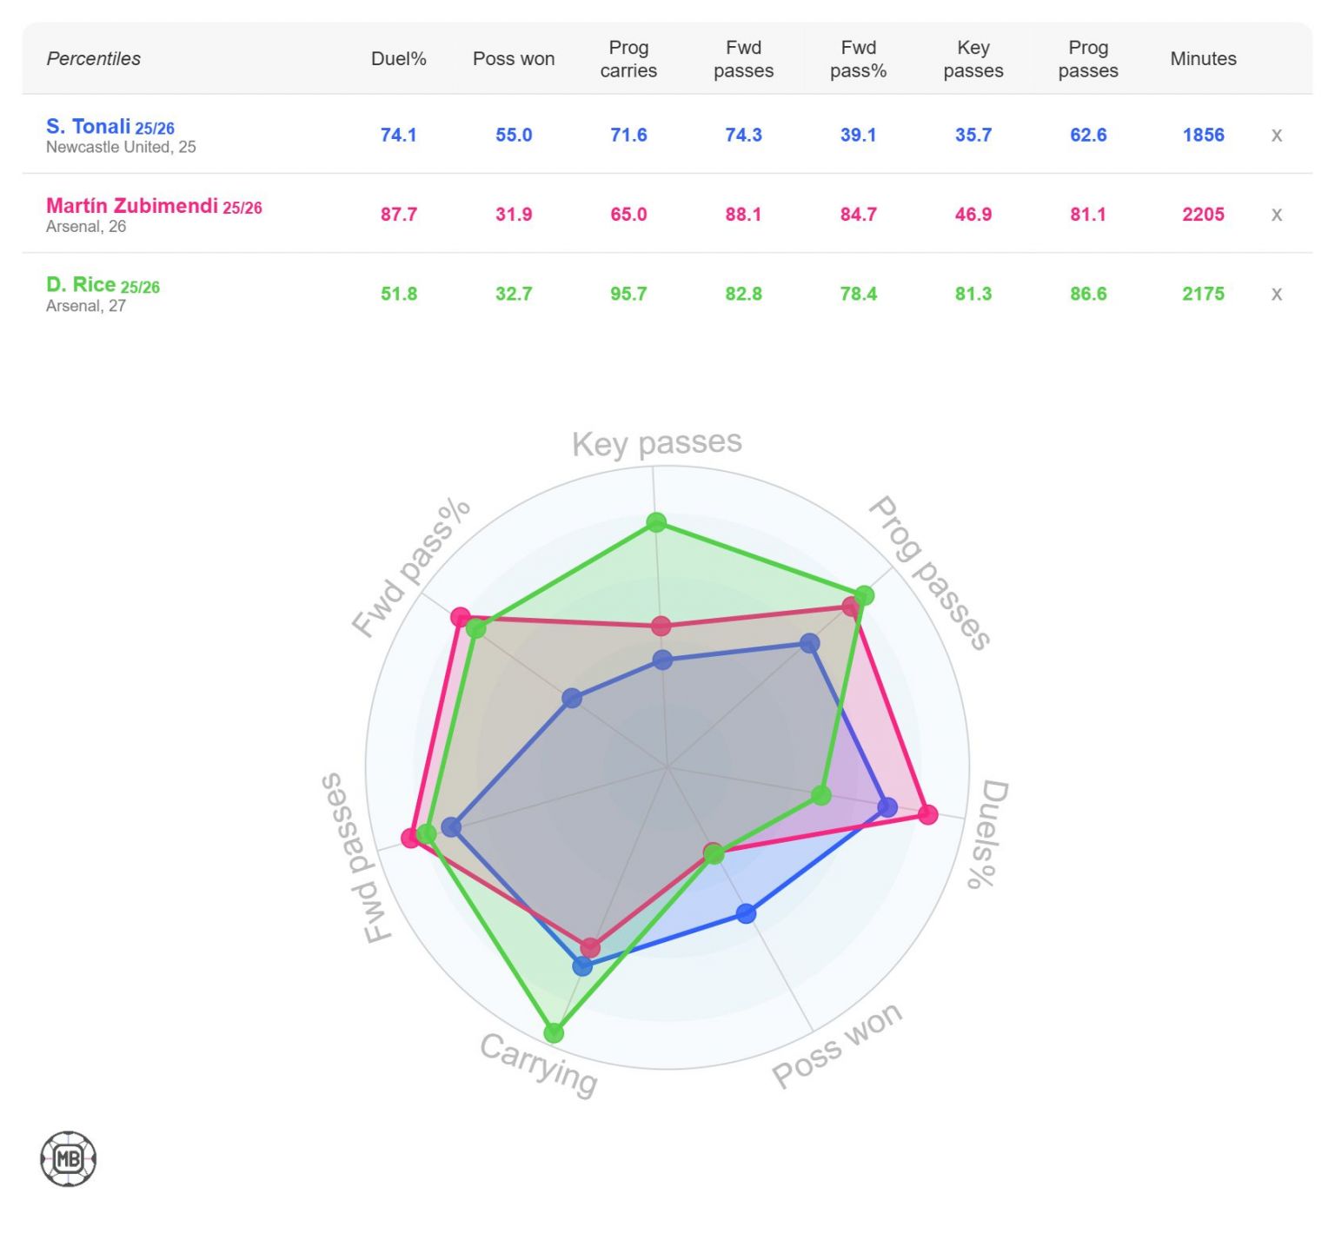
Task: Remove D. Rice row with x
Action: click(1276, 294)
